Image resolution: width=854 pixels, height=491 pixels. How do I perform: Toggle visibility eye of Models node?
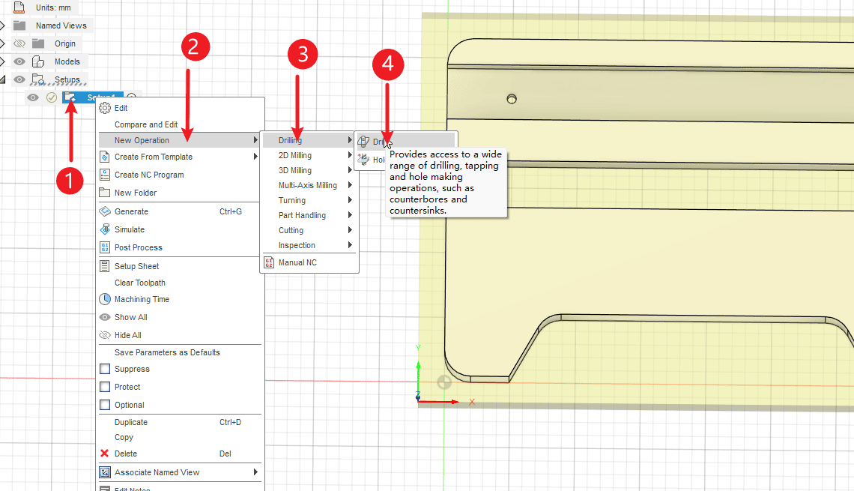(20, 61)
